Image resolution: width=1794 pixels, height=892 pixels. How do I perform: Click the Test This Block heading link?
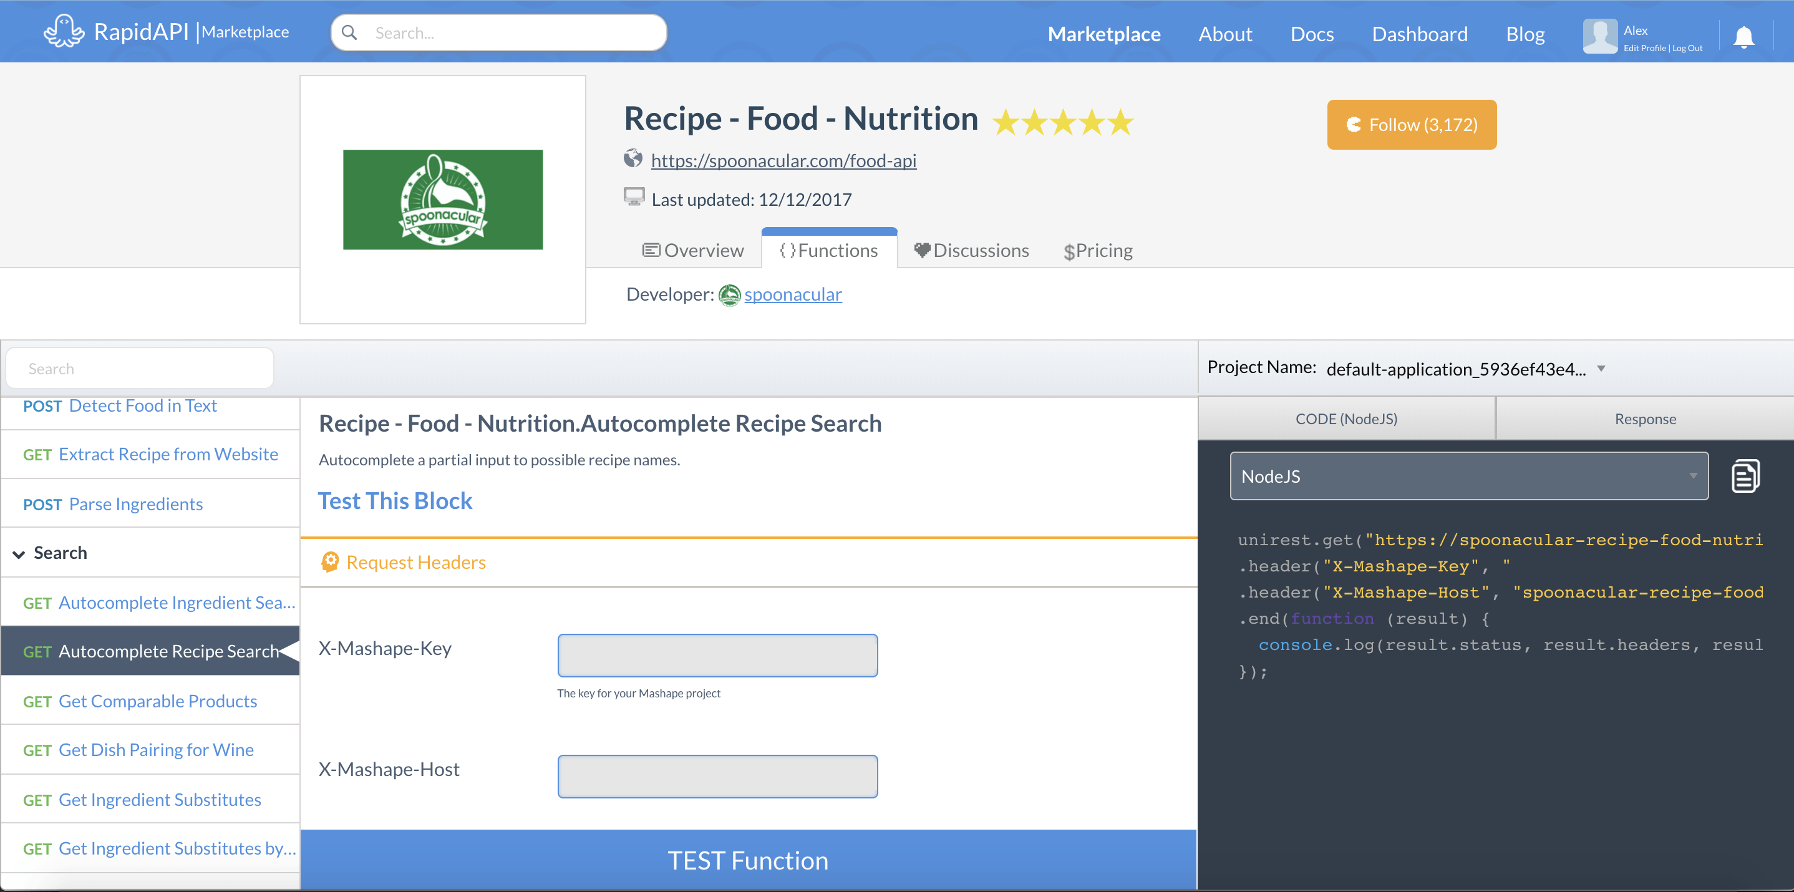(x=395, y=501)
